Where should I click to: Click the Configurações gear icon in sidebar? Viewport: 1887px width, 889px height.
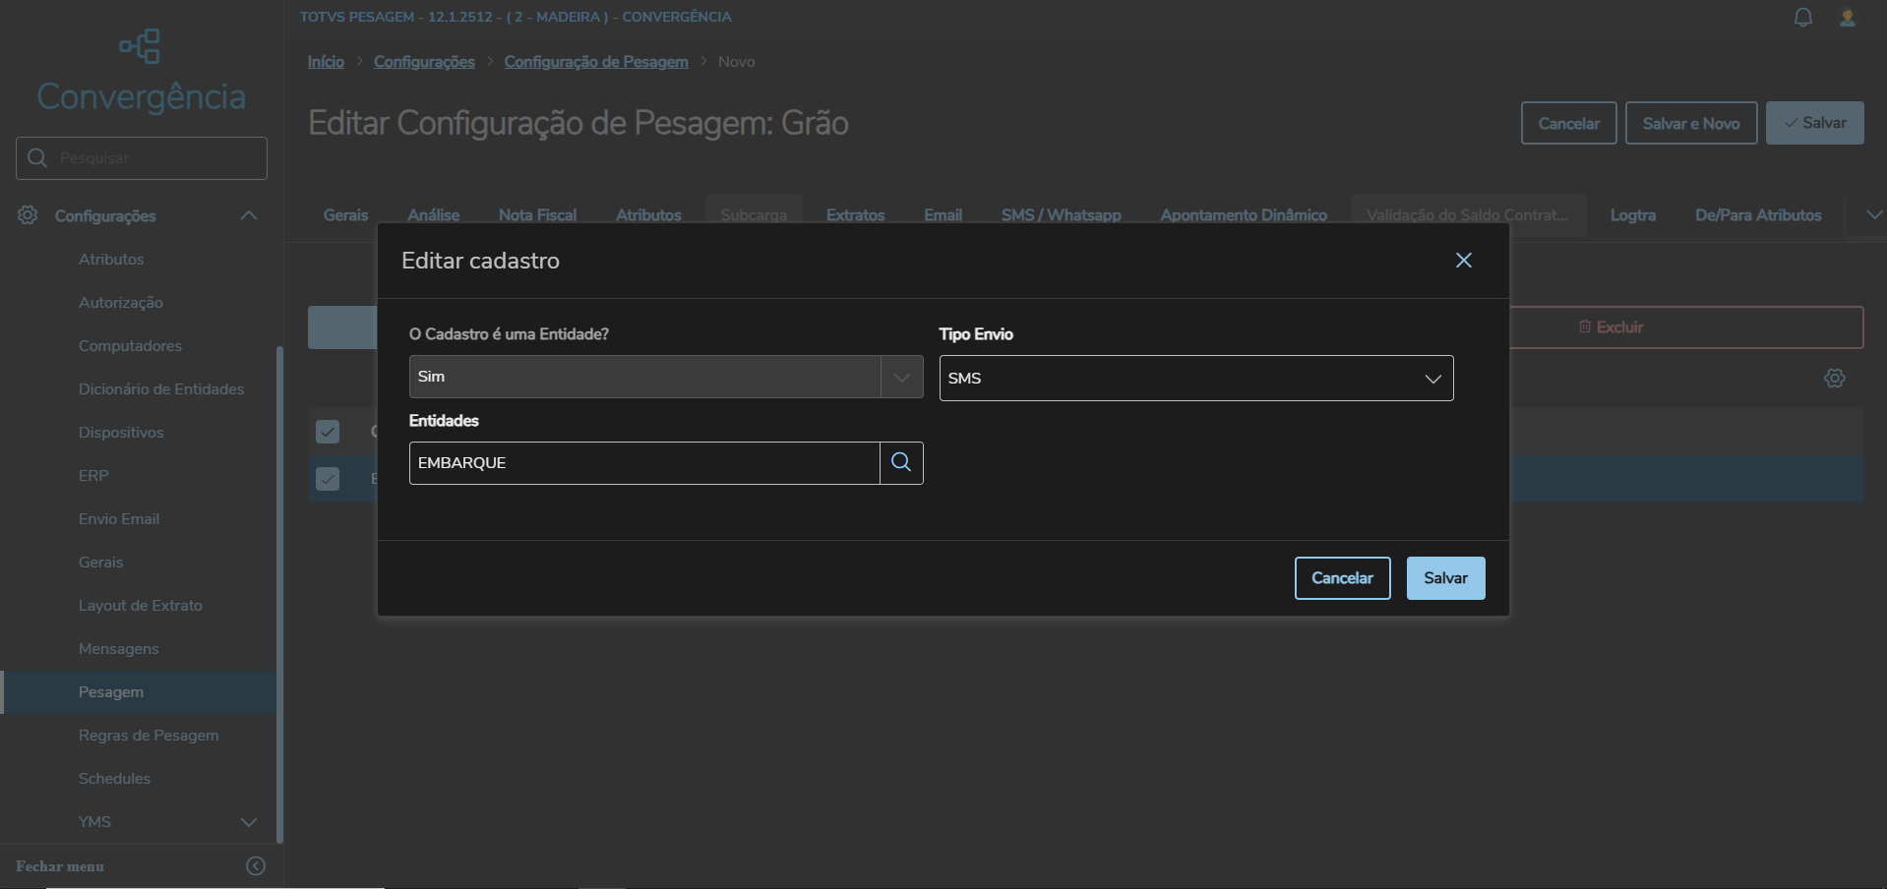coord(28,215)
